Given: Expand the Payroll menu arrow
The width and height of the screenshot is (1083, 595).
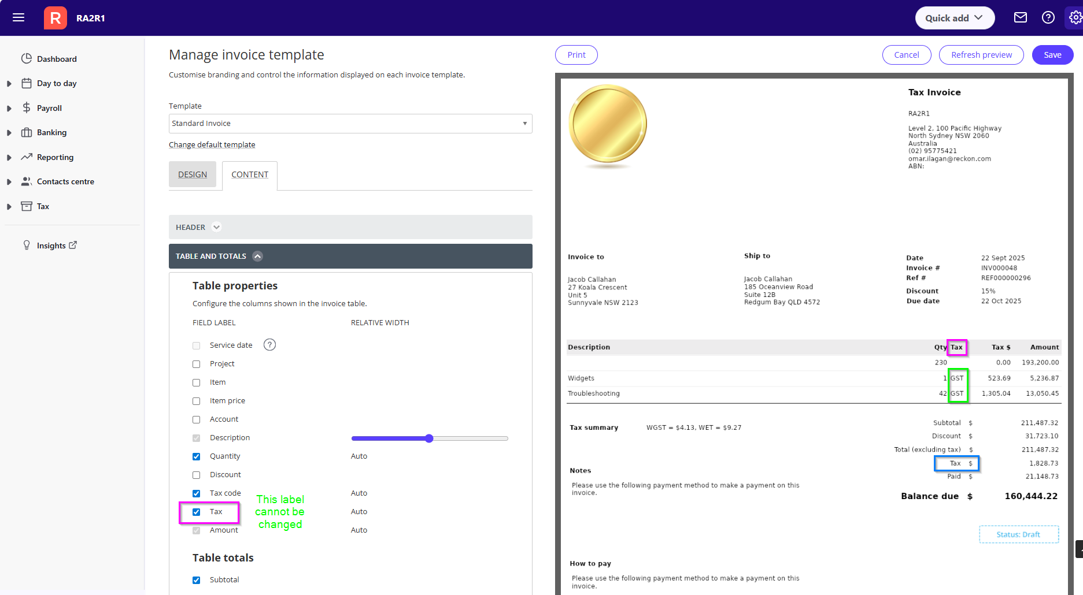Looking at the screenshot, I should 9,108.
